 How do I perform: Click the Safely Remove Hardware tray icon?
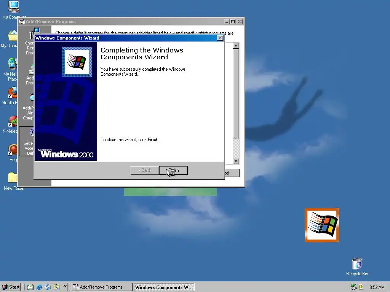point(354,287)
